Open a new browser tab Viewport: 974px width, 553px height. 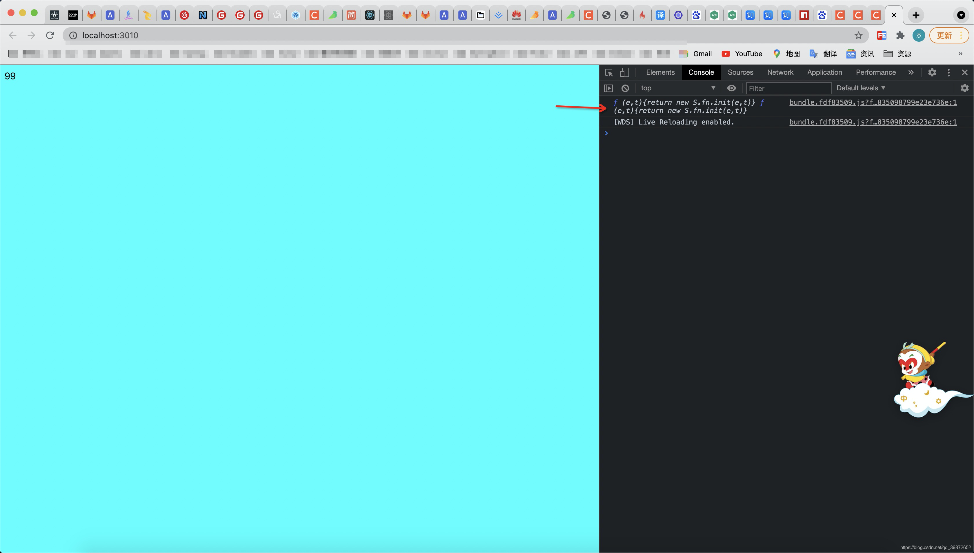coord(915,15)
